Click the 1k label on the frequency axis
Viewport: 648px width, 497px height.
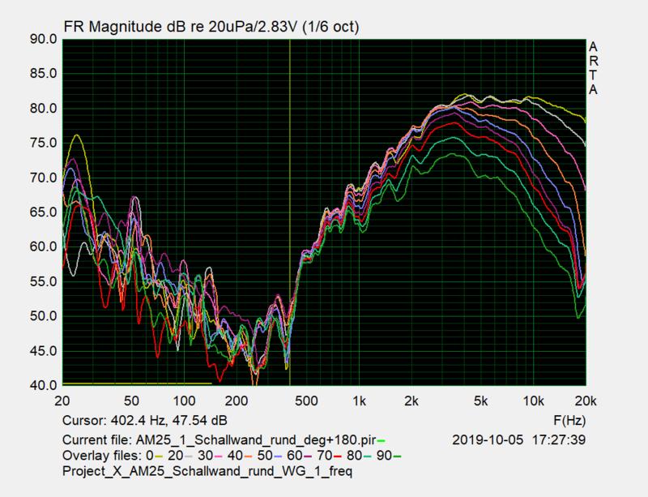click(359, 401)
